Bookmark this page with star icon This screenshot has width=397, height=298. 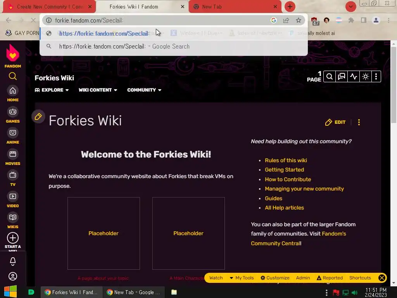tap(299, 20)
